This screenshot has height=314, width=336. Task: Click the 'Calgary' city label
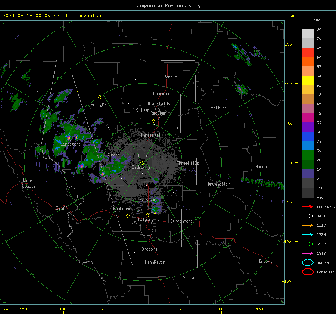[x=146, y=220]
